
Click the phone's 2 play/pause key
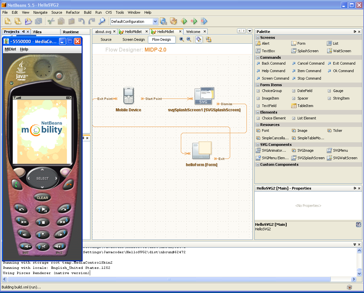[42, 210]
